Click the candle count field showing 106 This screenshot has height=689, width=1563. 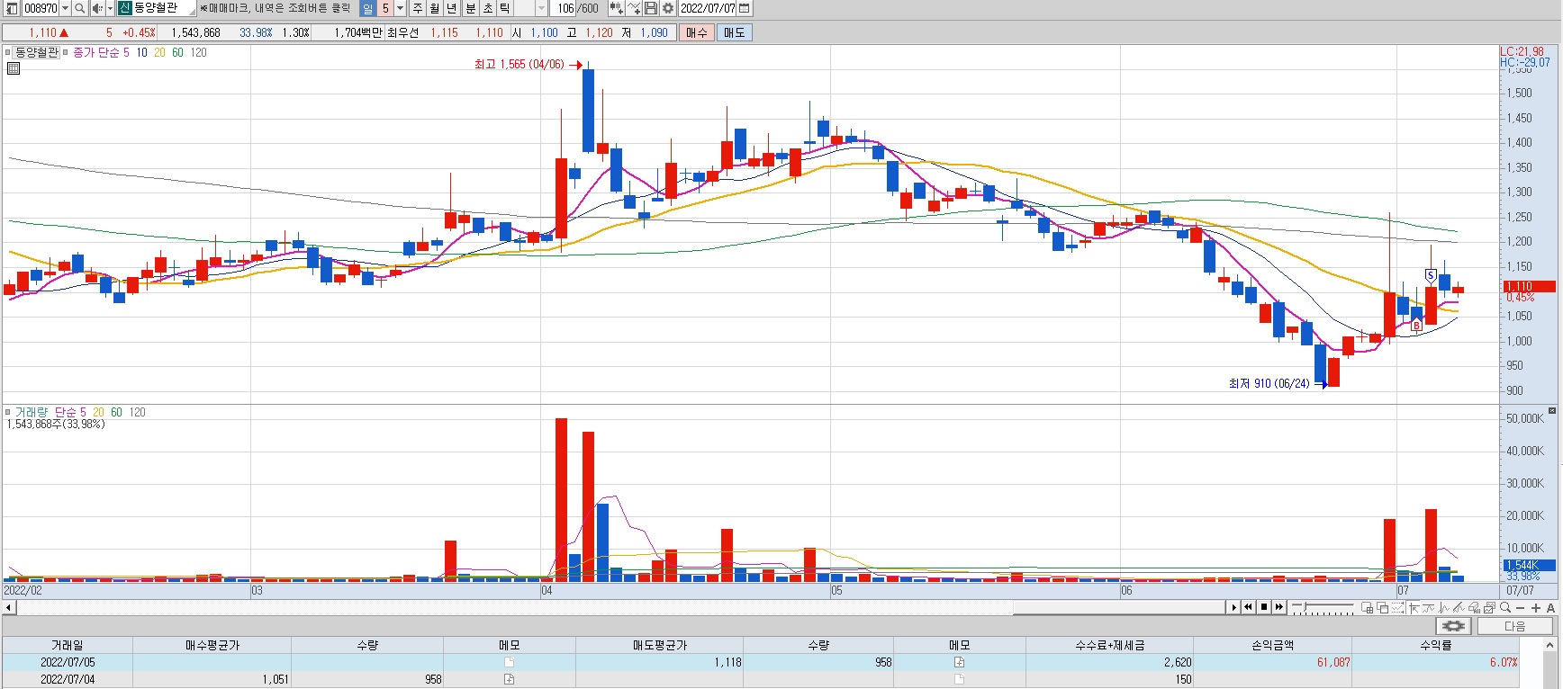[x=564, y=8]
